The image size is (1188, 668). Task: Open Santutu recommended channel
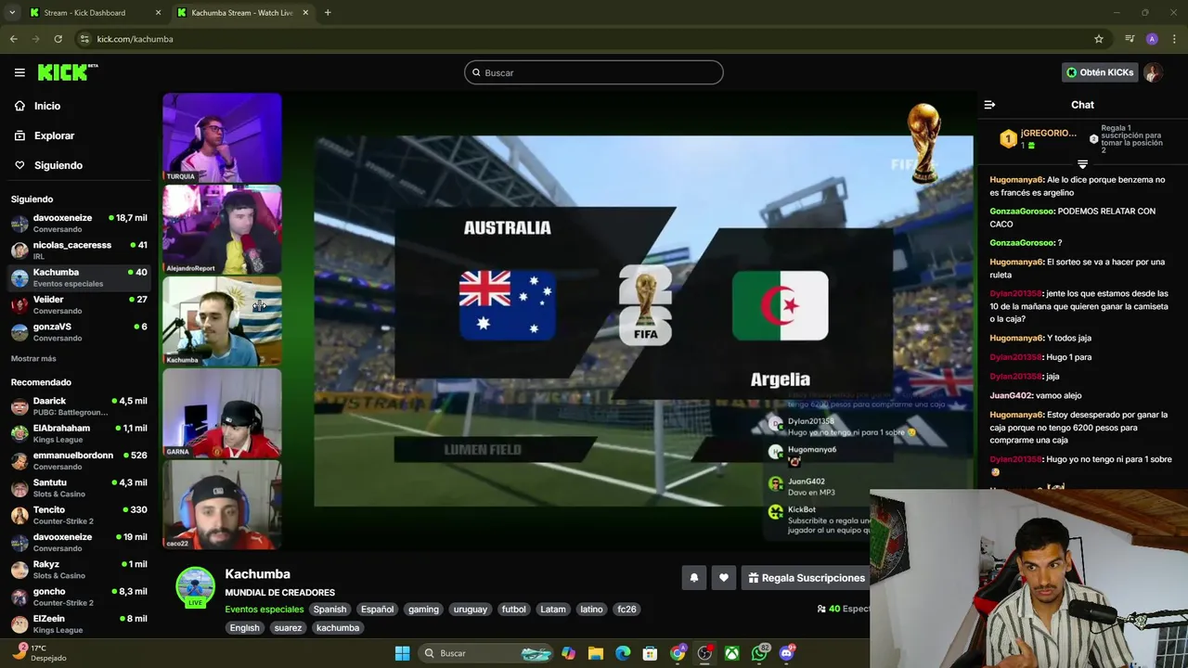(79, 488)
